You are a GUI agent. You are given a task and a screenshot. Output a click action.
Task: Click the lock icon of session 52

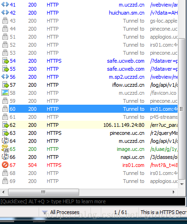point(5,45)
